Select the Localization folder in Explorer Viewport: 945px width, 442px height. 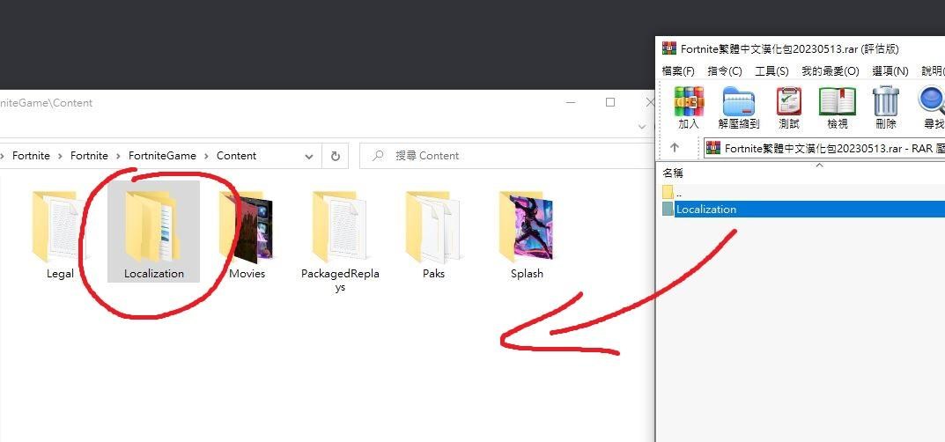153,232
